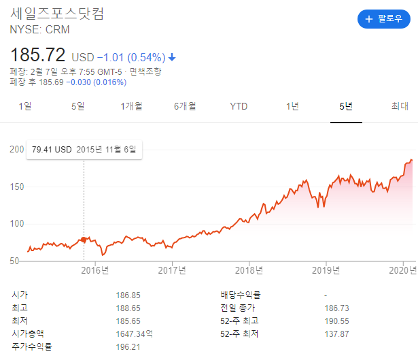Click the 2017년 axis label
418x356 pixels.
tap(172, 270)
